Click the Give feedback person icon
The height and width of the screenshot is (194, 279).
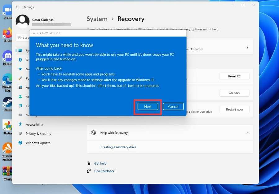(x=89, y=171)
